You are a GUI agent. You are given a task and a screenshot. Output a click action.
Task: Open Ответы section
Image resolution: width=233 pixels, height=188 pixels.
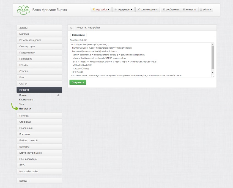39,71
